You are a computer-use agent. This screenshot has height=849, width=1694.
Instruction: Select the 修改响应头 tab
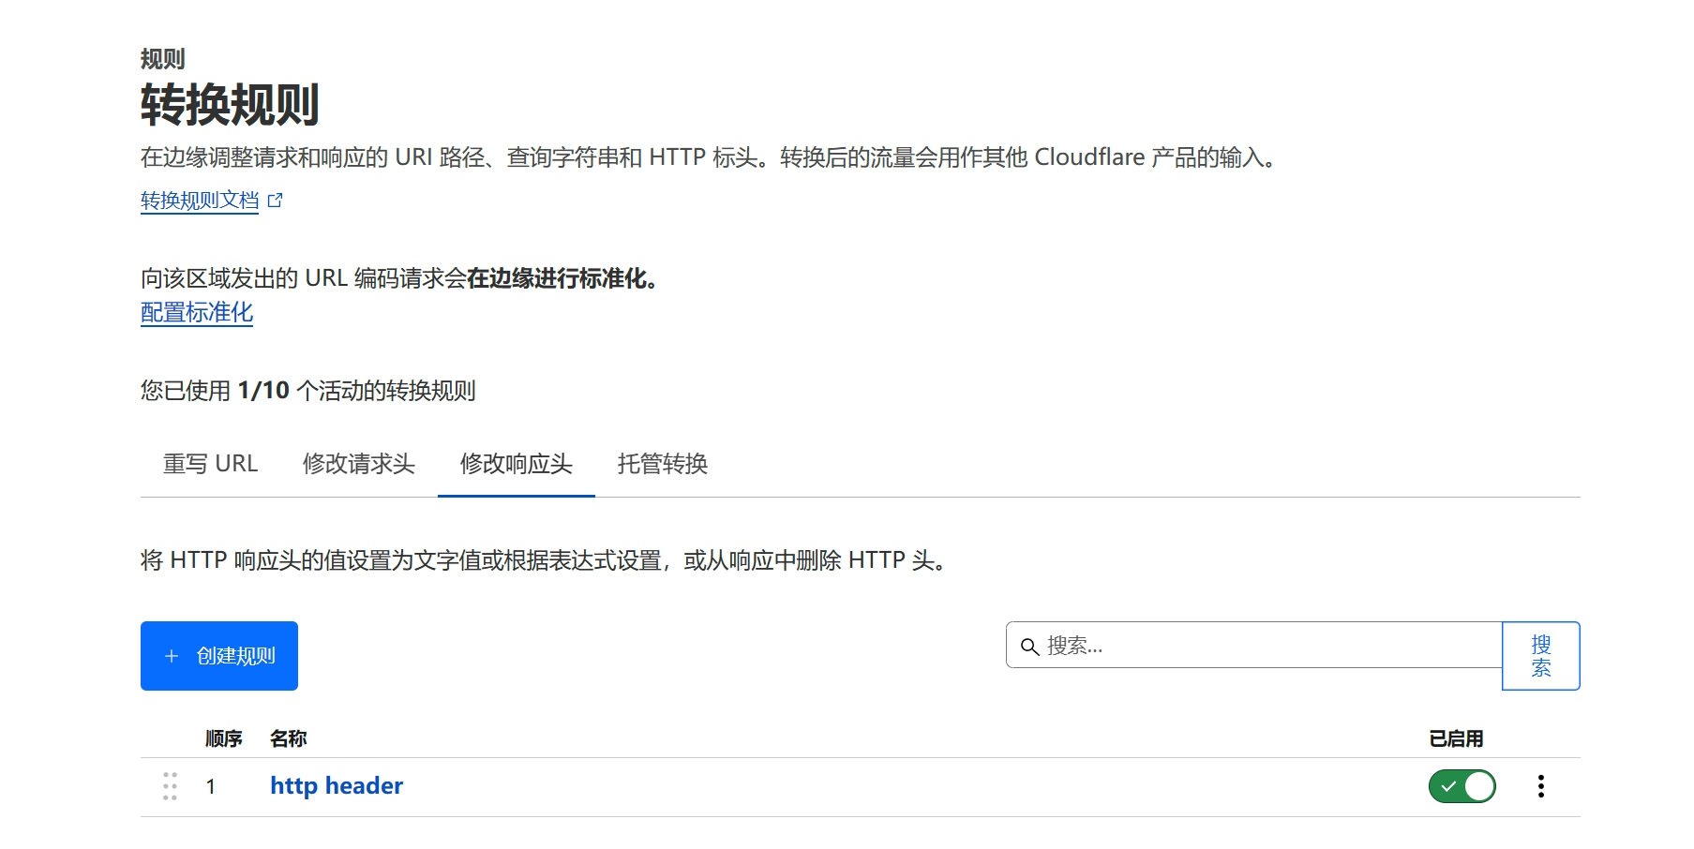click(516, 464)
